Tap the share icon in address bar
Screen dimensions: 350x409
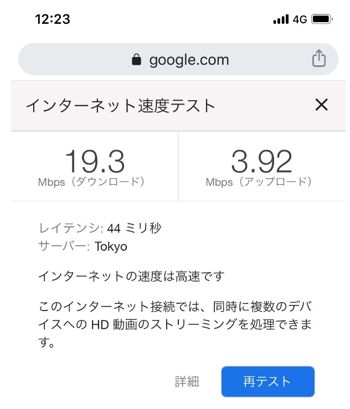318,59
